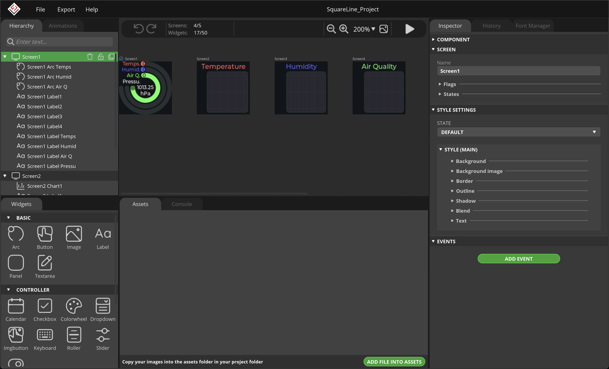Image resolution: width=609 pixels, height=369 pixels.
Task: Set Screen1 as home screen via house icon
Action: pos(121,58)
